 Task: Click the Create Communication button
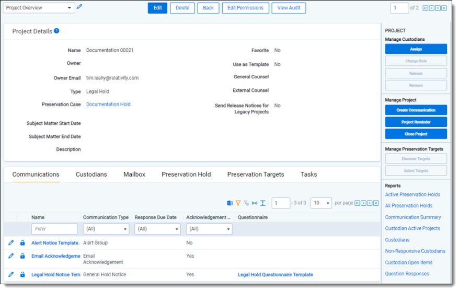pyautogui.click(x=416, y=110)
